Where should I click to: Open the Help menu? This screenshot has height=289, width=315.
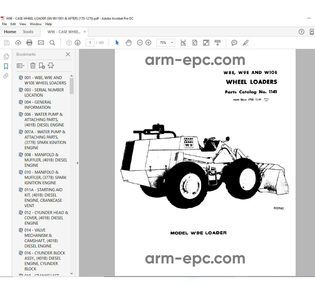click(49, 24)
